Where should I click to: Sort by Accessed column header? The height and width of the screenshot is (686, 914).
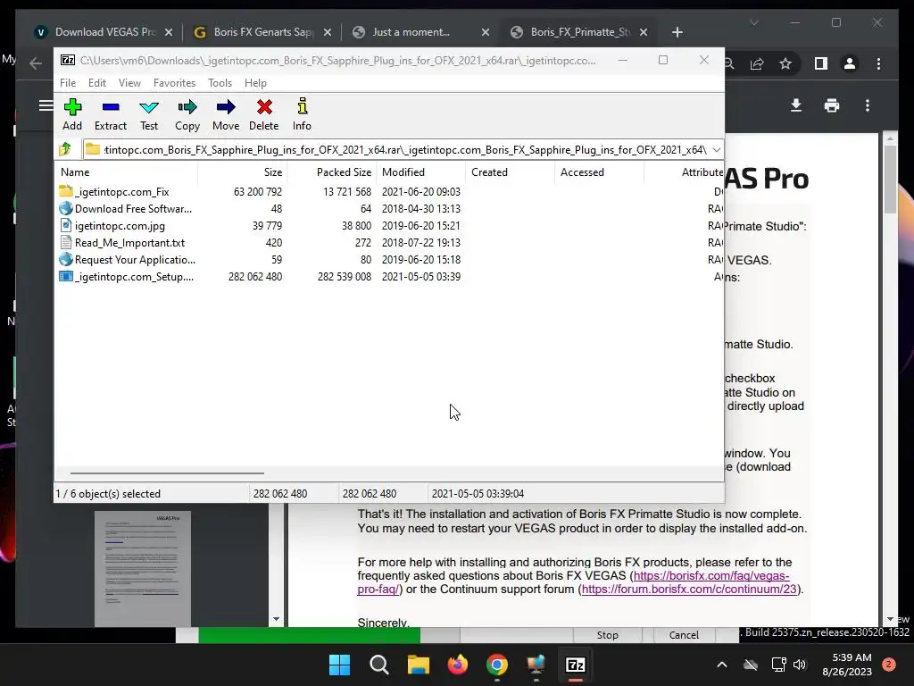[x=599, y=172]
